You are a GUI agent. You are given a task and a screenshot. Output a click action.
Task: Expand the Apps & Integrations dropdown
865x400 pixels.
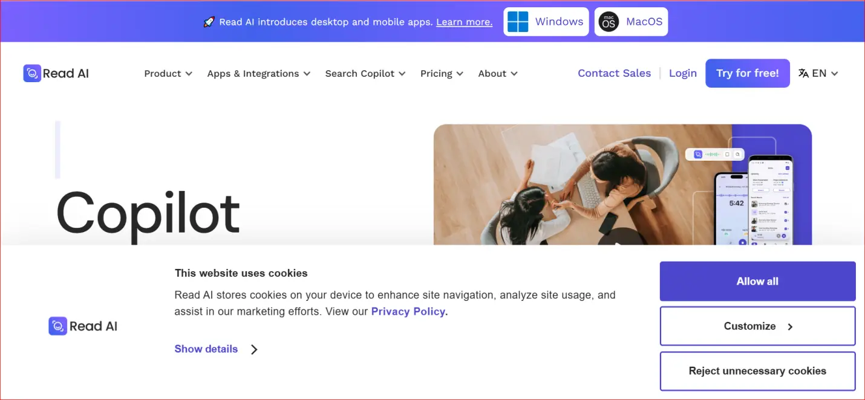click(x=258, y=73)
